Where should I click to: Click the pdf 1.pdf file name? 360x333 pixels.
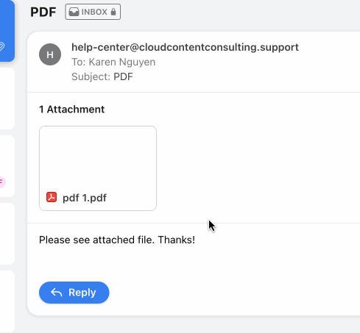[85, 198]
